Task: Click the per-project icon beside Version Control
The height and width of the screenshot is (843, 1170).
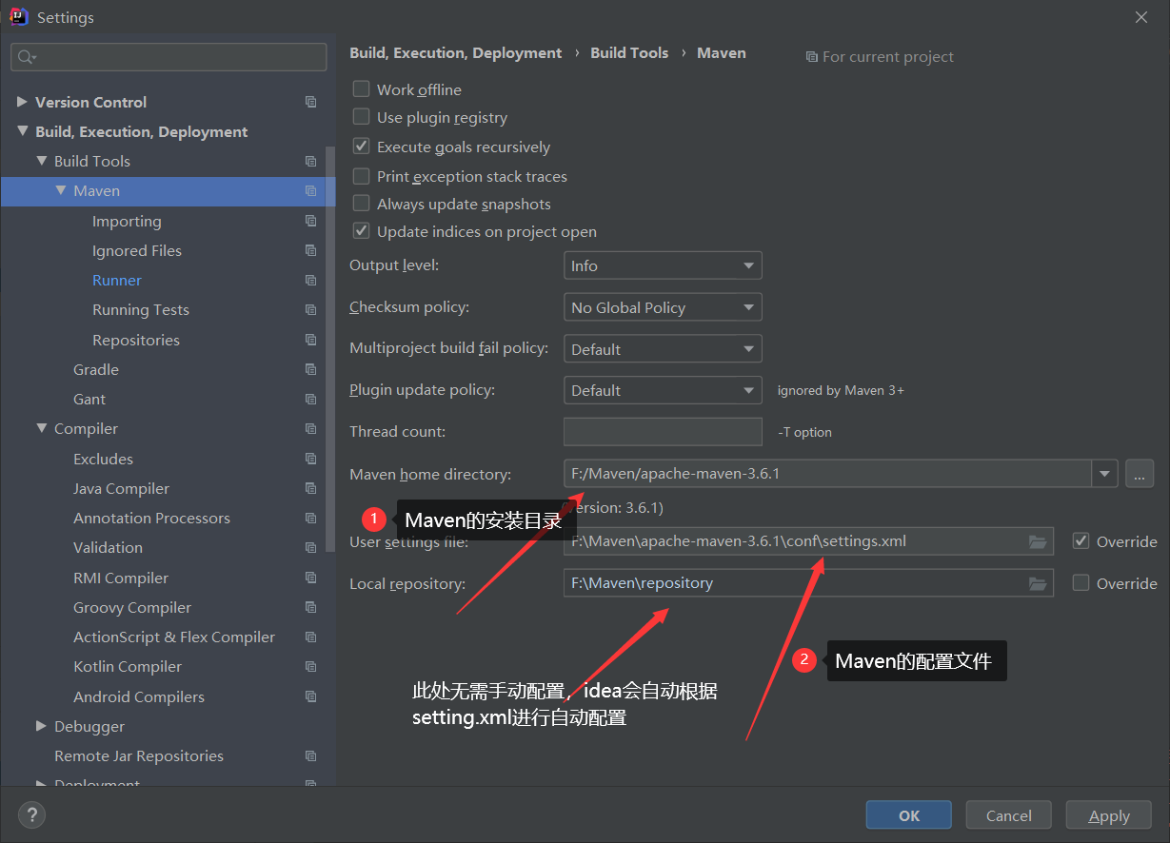Action: [x=310, y=102]
